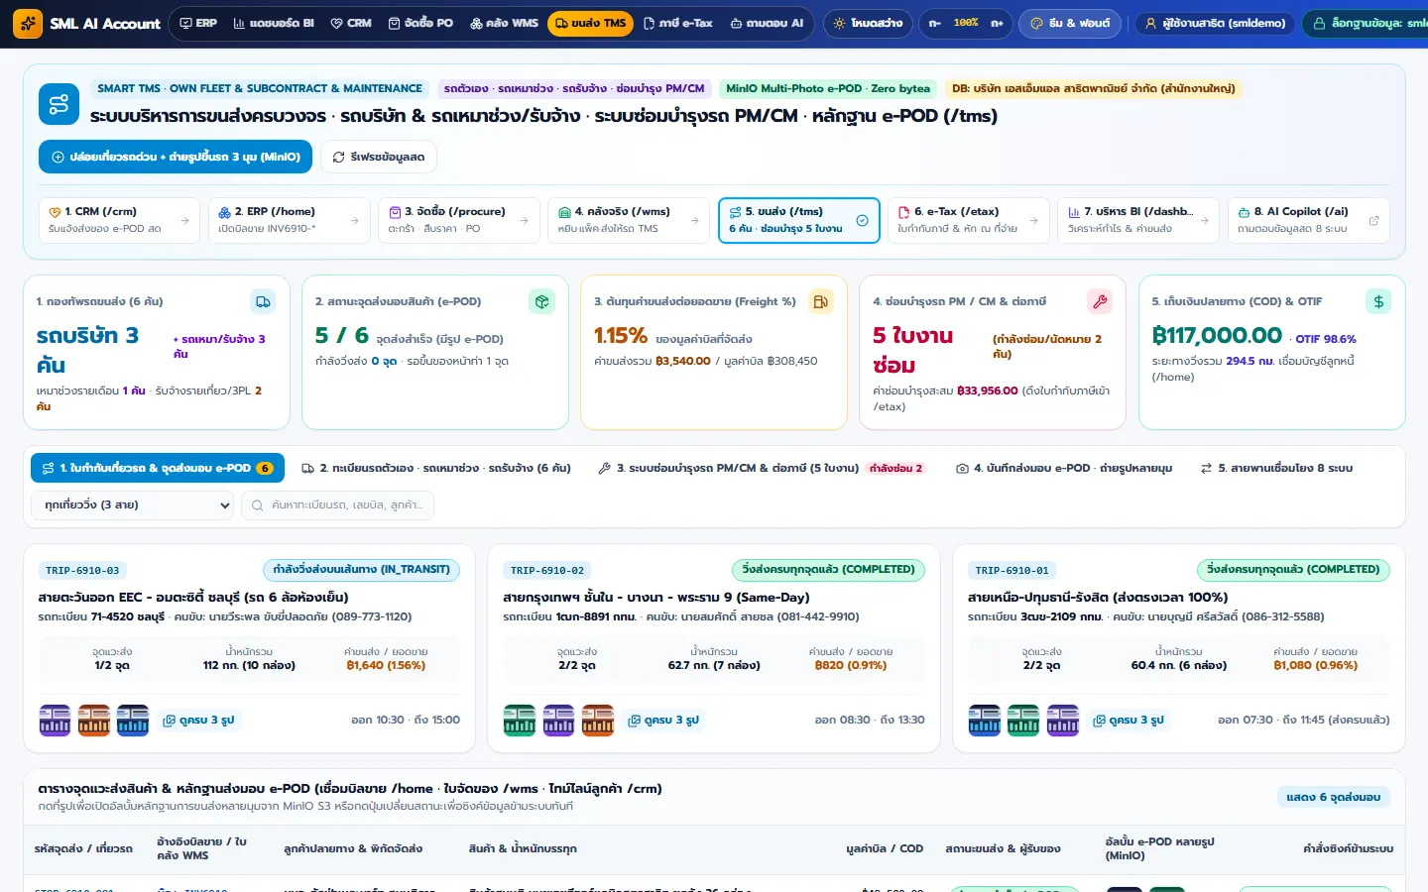Click column header มูลค่าบิล / COD
Image resolution: width=1428 pixels, height=892 pixels.
point(885,848)
